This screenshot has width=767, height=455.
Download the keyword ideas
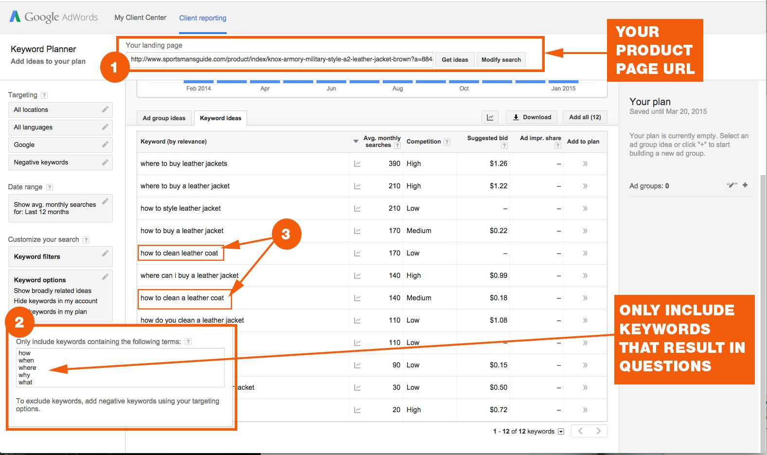[x=532, y=117]
